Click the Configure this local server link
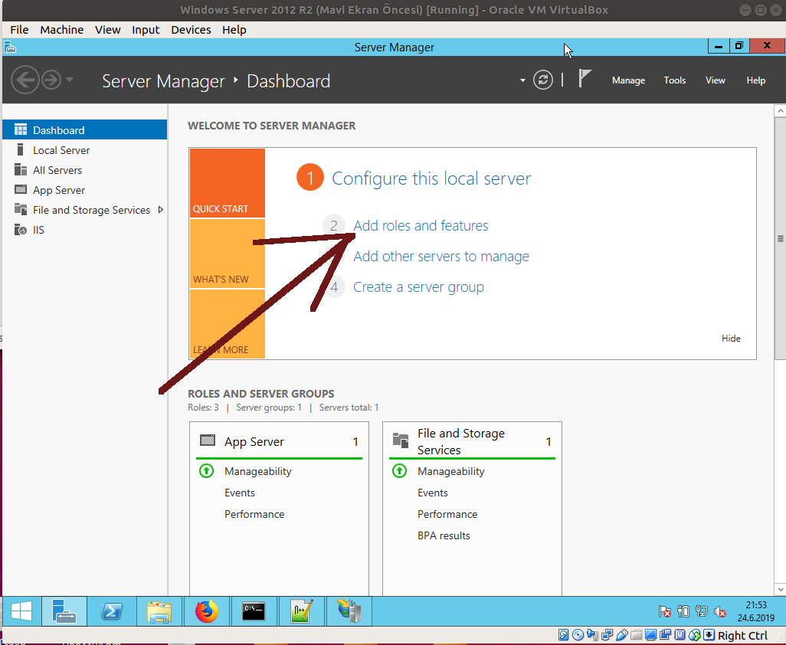Viewport: 786px width, 645px height. click(431, 178)
